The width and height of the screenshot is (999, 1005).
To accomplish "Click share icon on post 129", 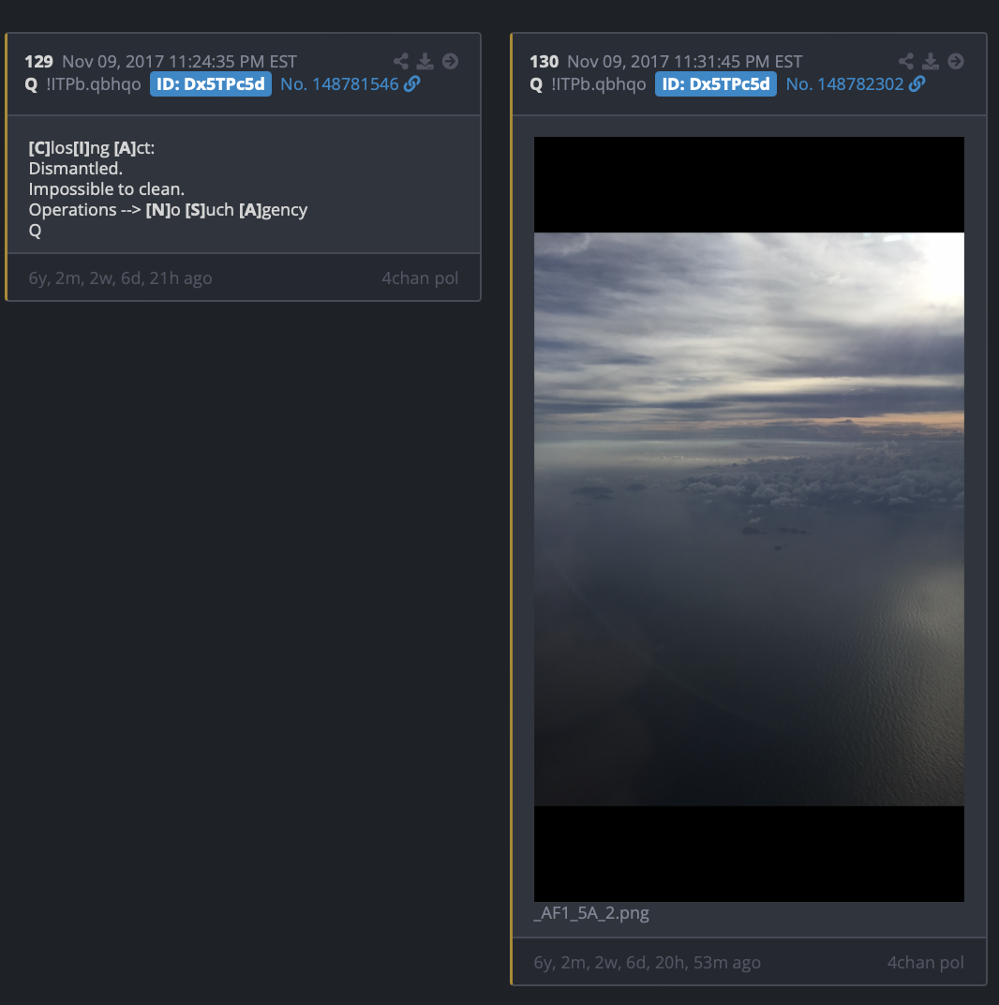I will tap(401, 62).
